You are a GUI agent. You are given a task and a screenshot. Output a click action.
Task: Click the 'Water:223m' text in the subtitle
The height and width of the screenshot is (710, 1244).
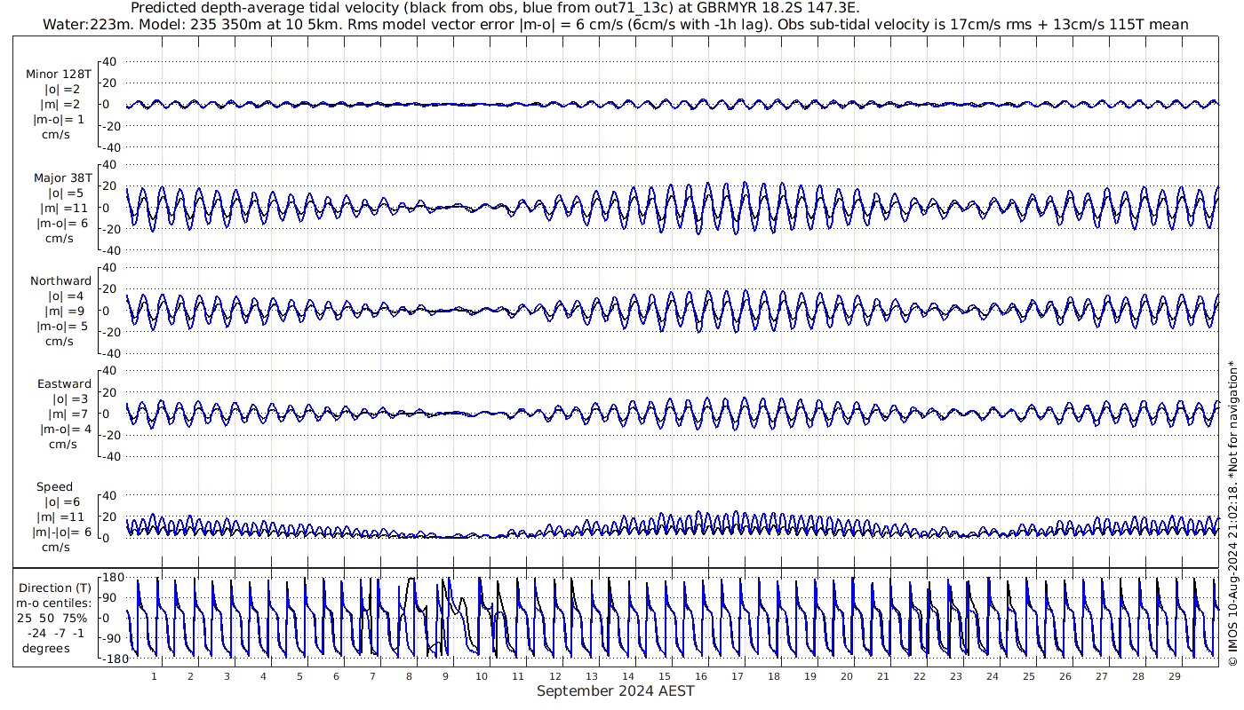pos(85,24)
